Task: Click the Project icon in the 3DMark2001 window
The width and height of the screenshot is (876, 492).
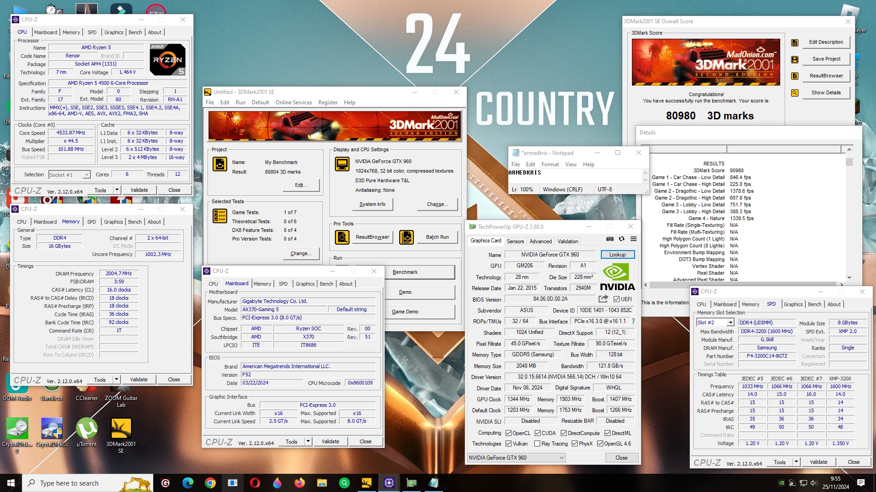Action: click(220, 164)
